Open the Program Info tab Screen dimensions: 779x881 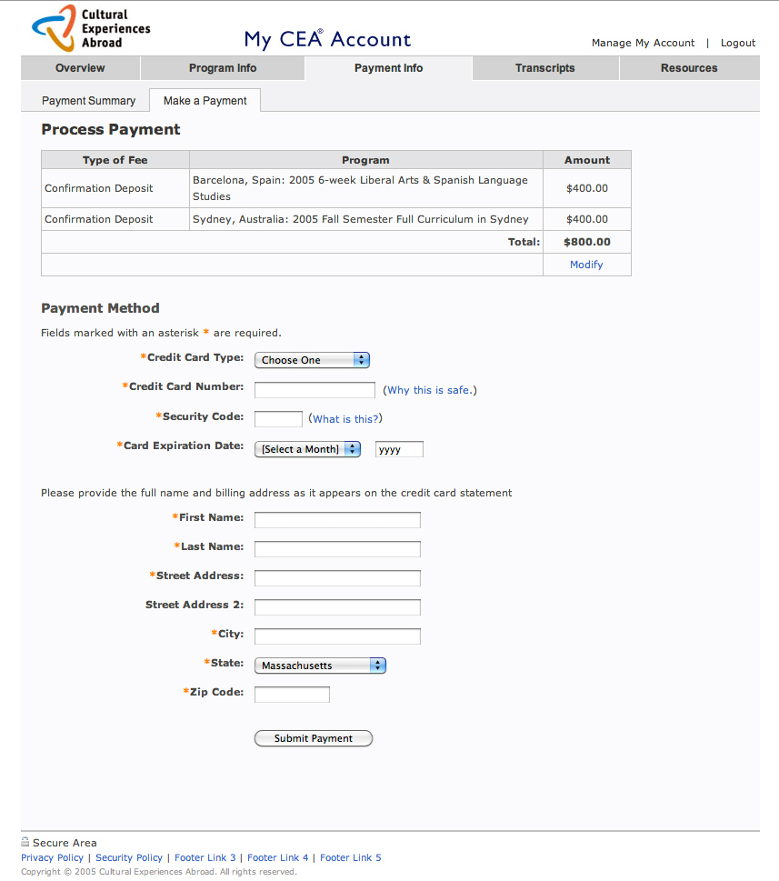(x=223, y=68)
